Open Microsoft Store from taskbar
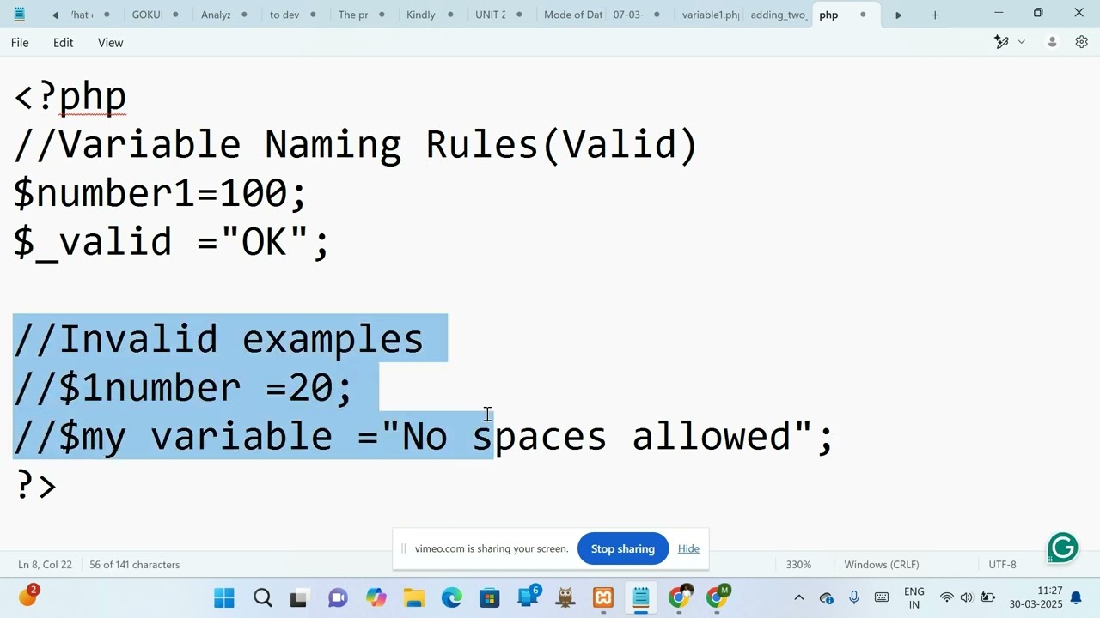 click(x=490, y=597)
